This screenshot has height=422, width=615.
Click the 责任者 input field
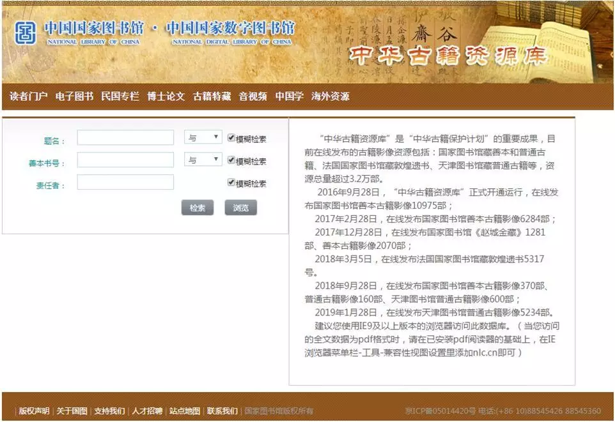[x=125, y=183]
